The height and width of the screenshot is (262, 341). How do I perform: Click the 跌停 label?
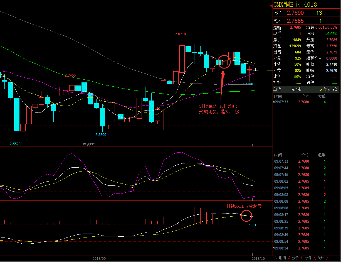[x=310, y=83]
